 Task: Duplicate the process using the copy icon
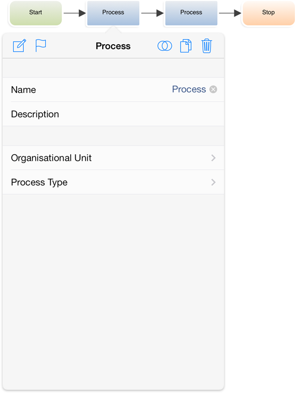point(186,46)
